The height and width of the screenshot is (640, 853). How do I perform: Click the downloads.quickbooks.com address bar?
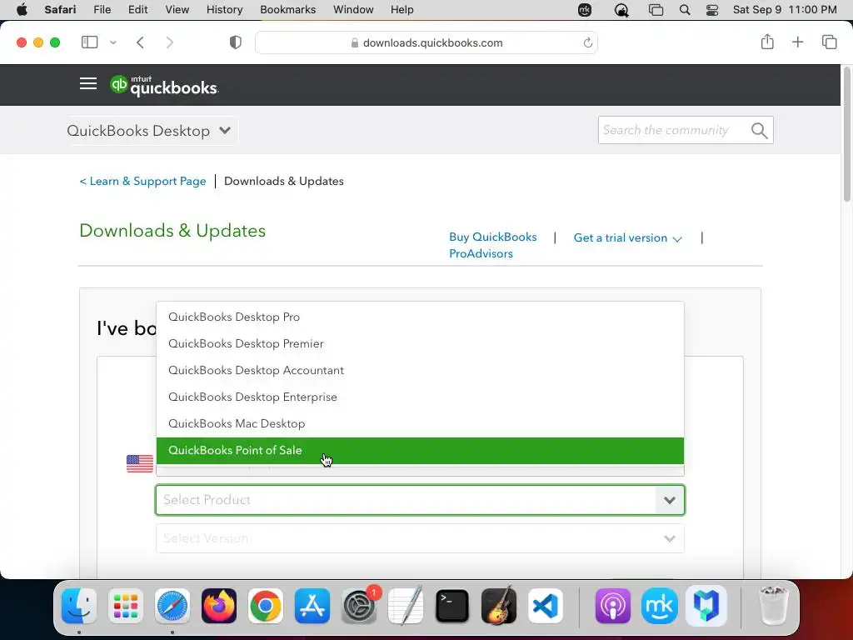point(426,42)
